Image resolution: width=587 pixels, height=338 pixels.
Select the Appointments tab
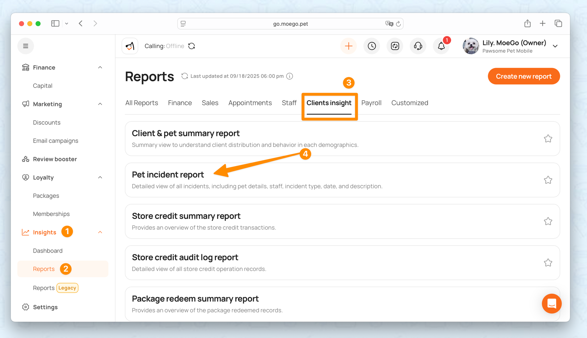click(x=250, y=103)
